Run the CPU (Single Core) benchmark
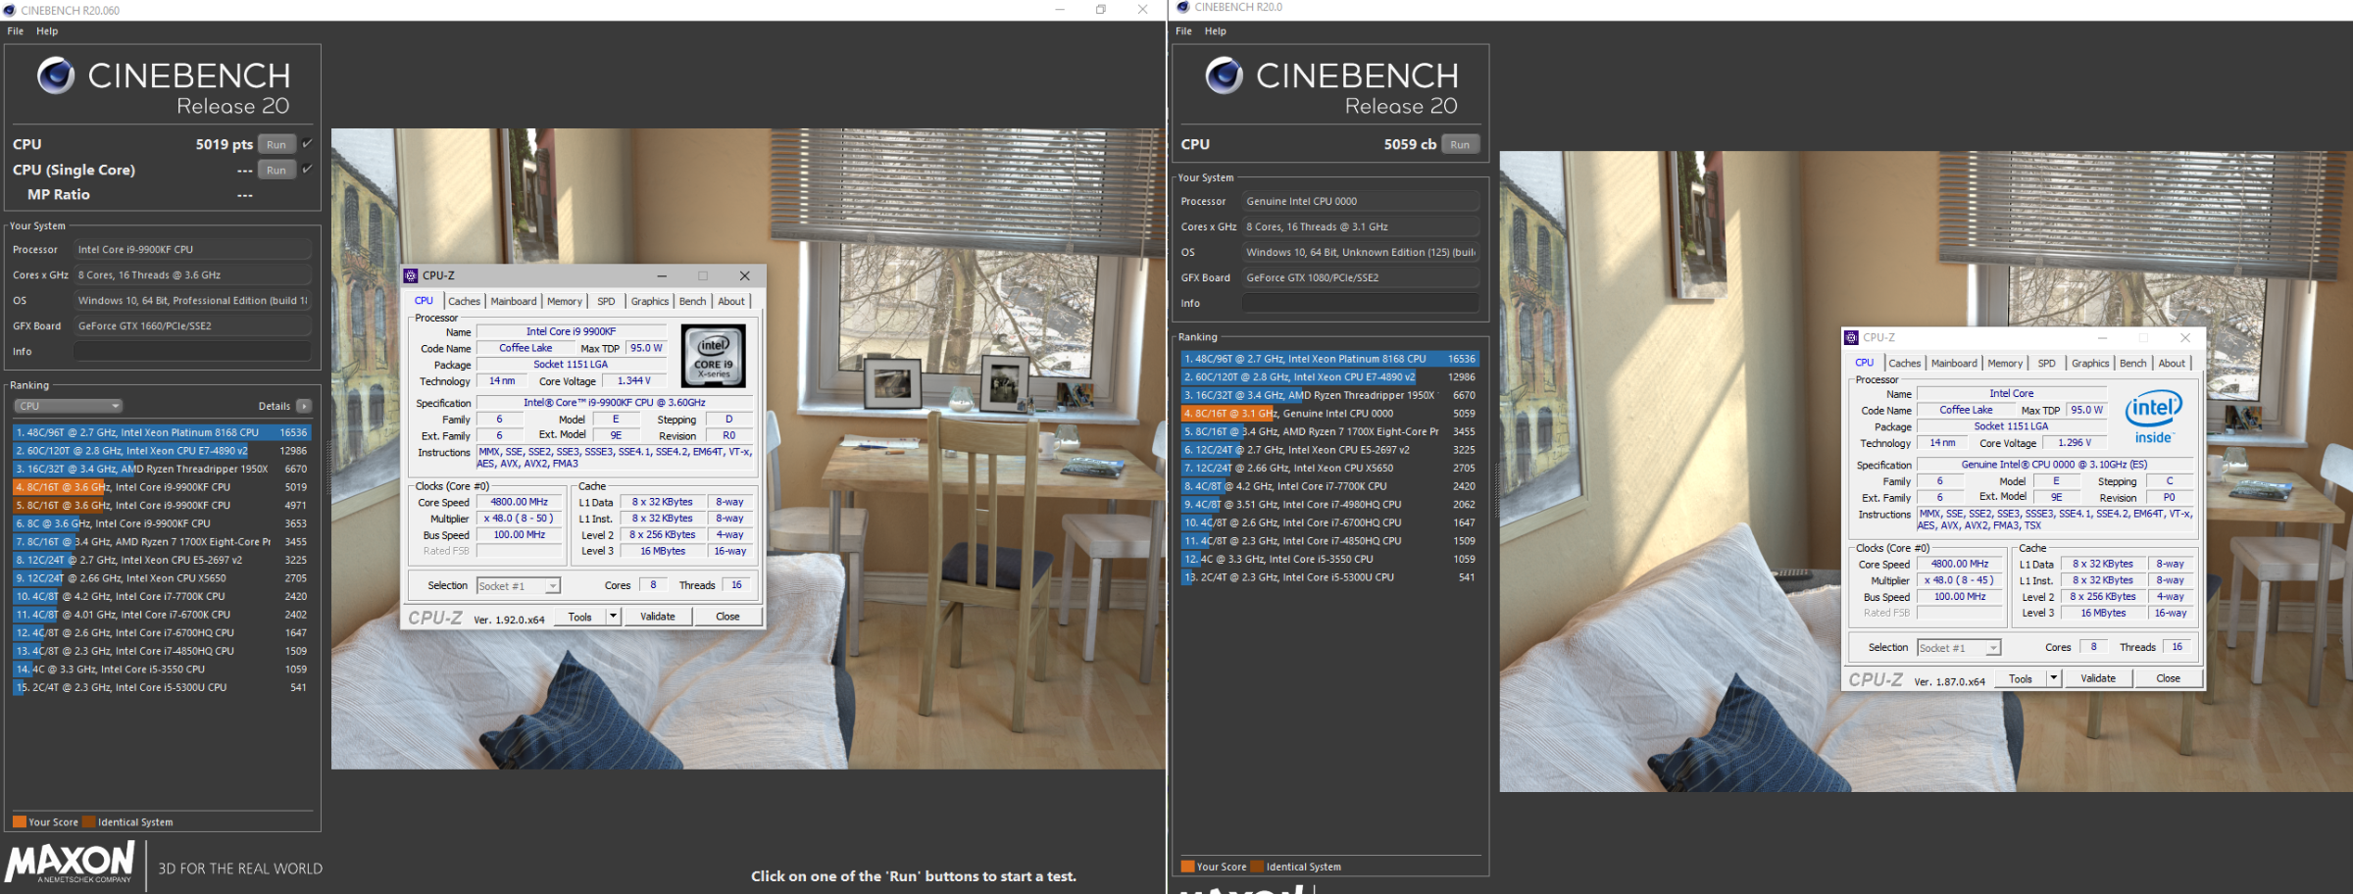This screenshot has width=2353, height=894. click(276, 170)
